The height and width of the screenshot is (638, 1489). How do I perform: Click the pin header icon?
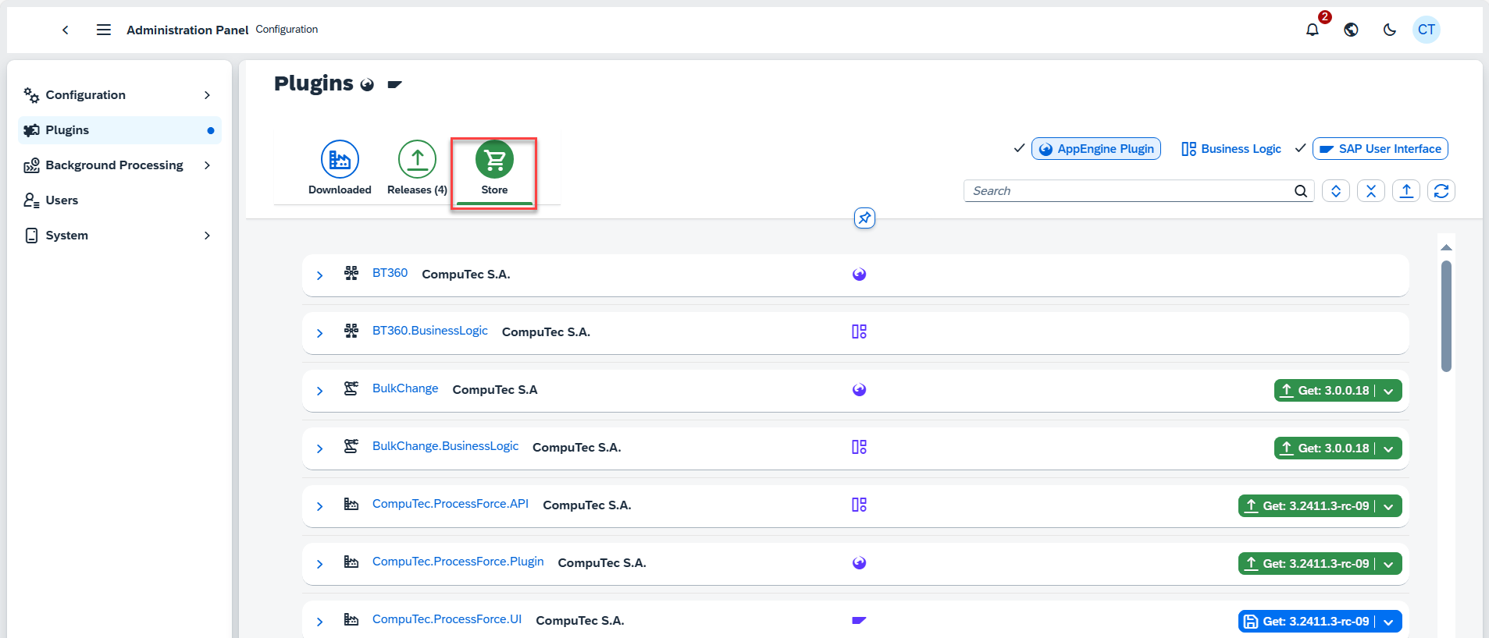[864, 218]
